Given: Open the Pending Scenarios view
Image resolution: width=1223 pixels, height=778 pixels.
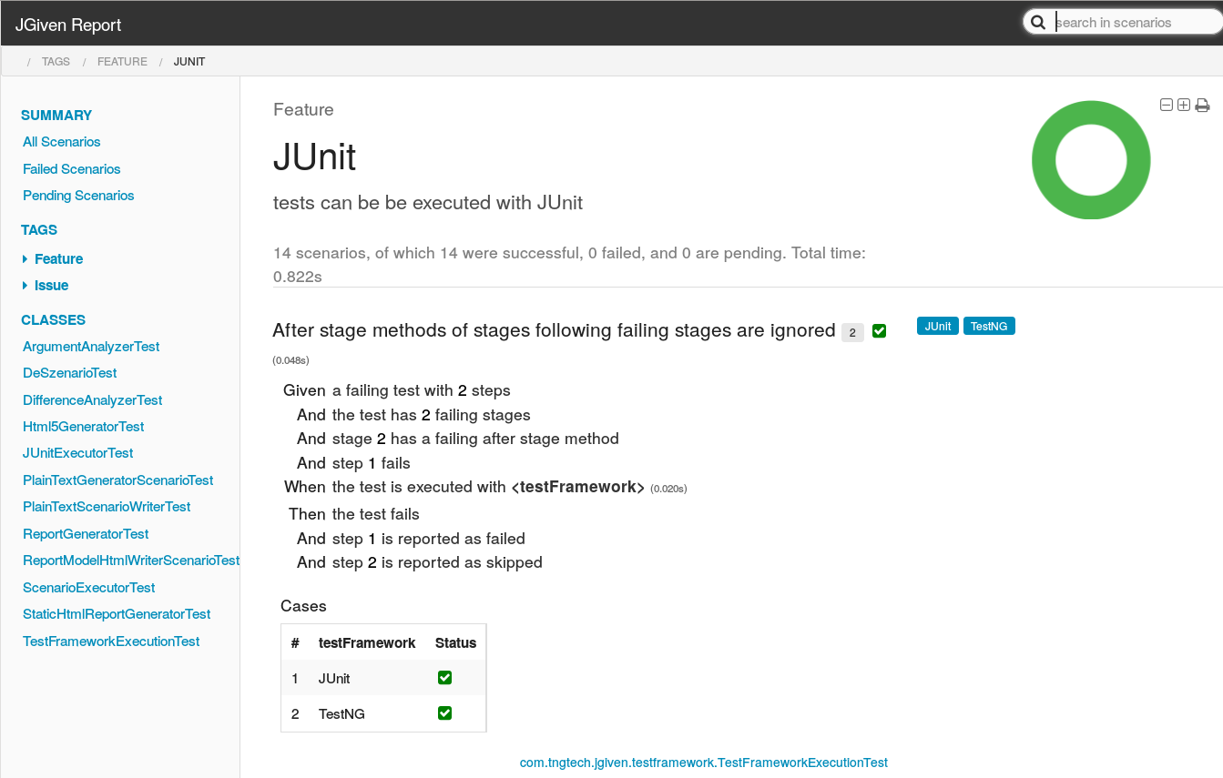Looking at the screenshot, I should [x=78, y=195].
